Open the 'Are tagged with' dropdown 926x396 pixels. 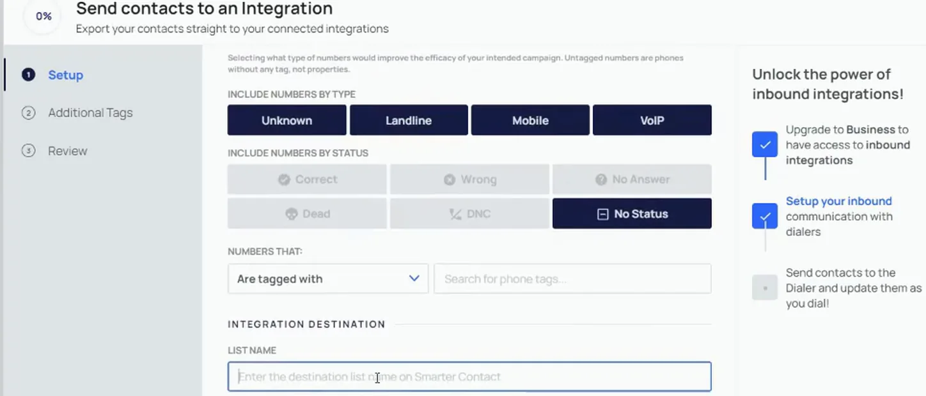[328, 278]
